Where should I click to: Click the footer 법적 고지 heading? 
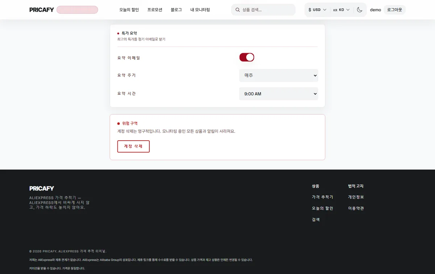tap(356, 186)
